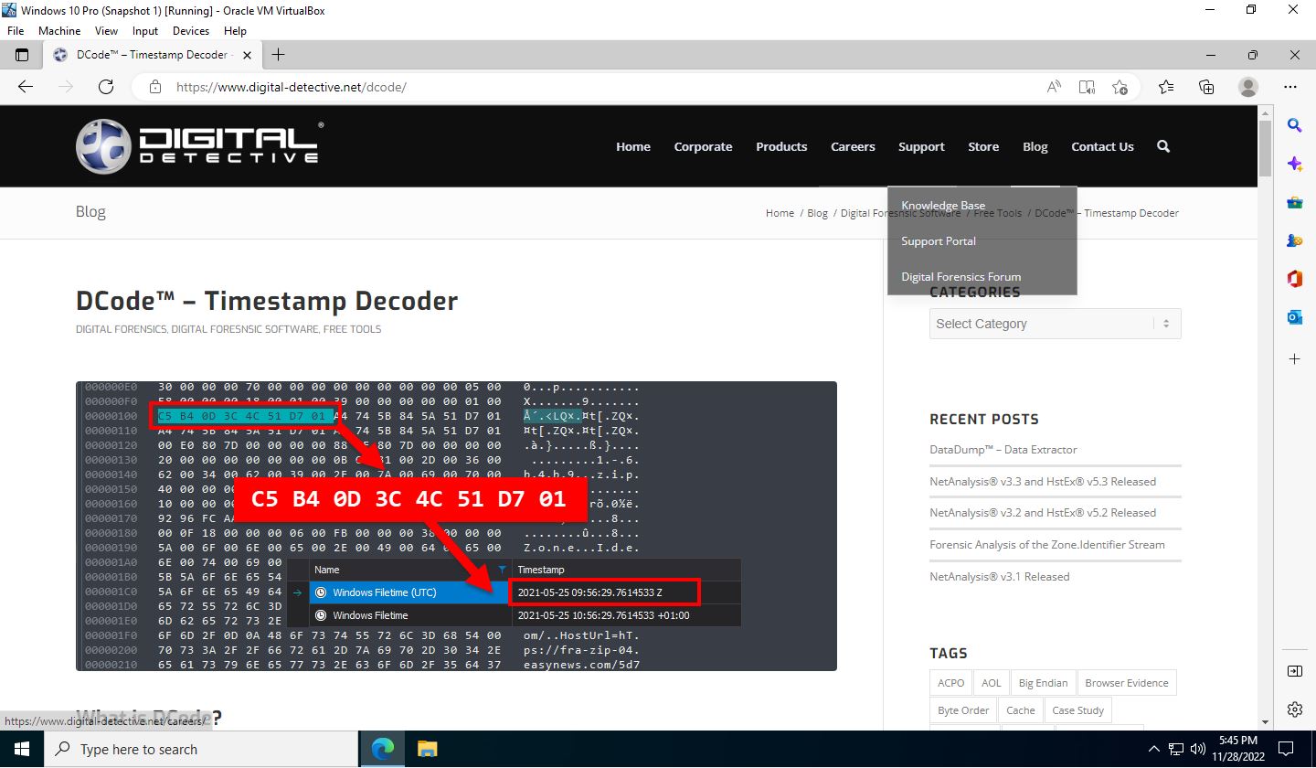Image resolution: width=1316 pixels, height=768 pixels.
Task: Open the DataDump – Data Extractor post
Action: 1003,449
